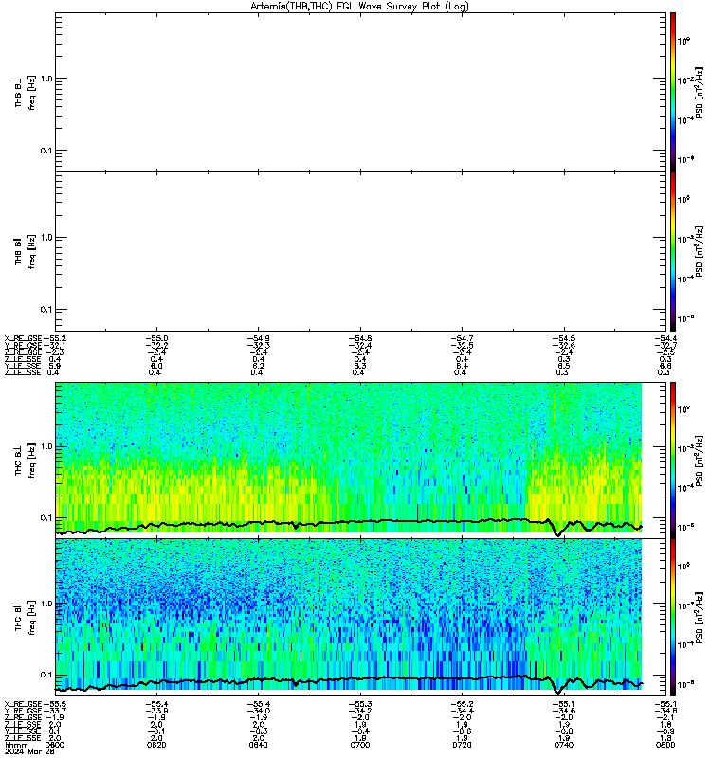Click the '-55.5' X_RE_GSE value
Viewport: 711px width, 758px height.
point(55,704)
